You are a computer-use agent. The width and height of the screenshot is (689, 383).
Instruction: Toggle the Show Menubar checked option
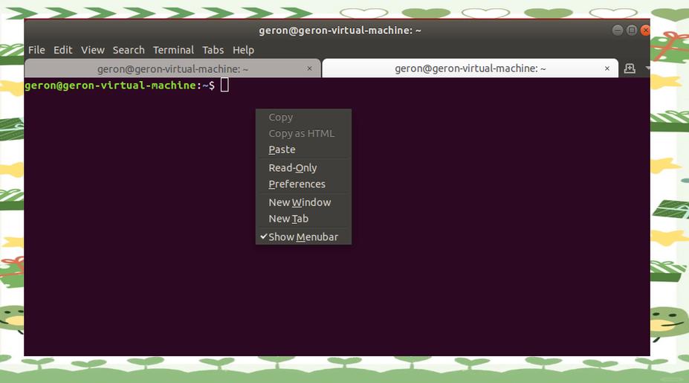(303, 237)
